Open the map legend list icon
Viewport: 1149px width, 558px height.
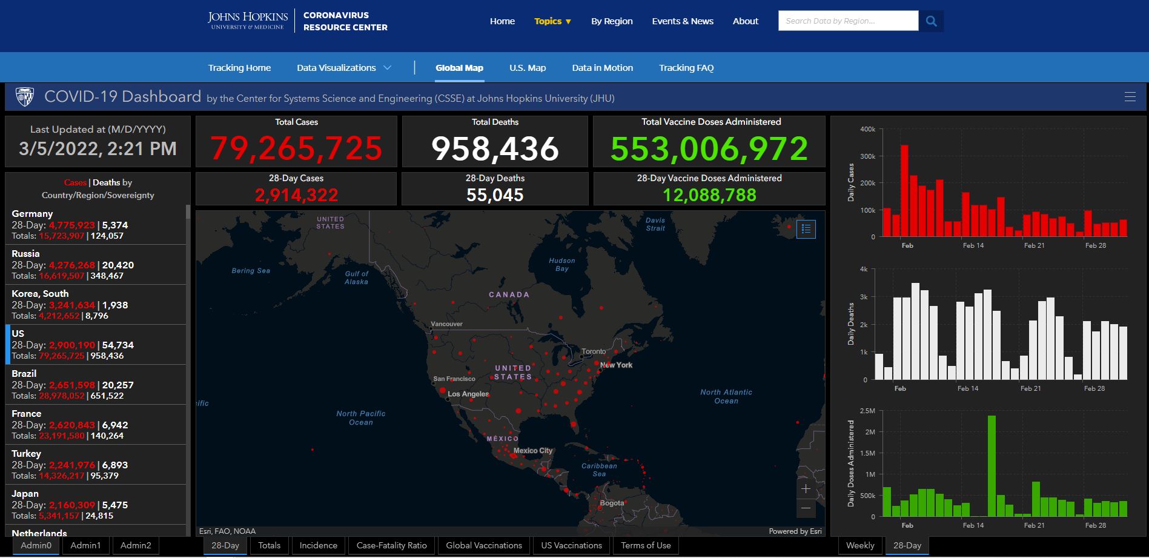coord(806,229)
